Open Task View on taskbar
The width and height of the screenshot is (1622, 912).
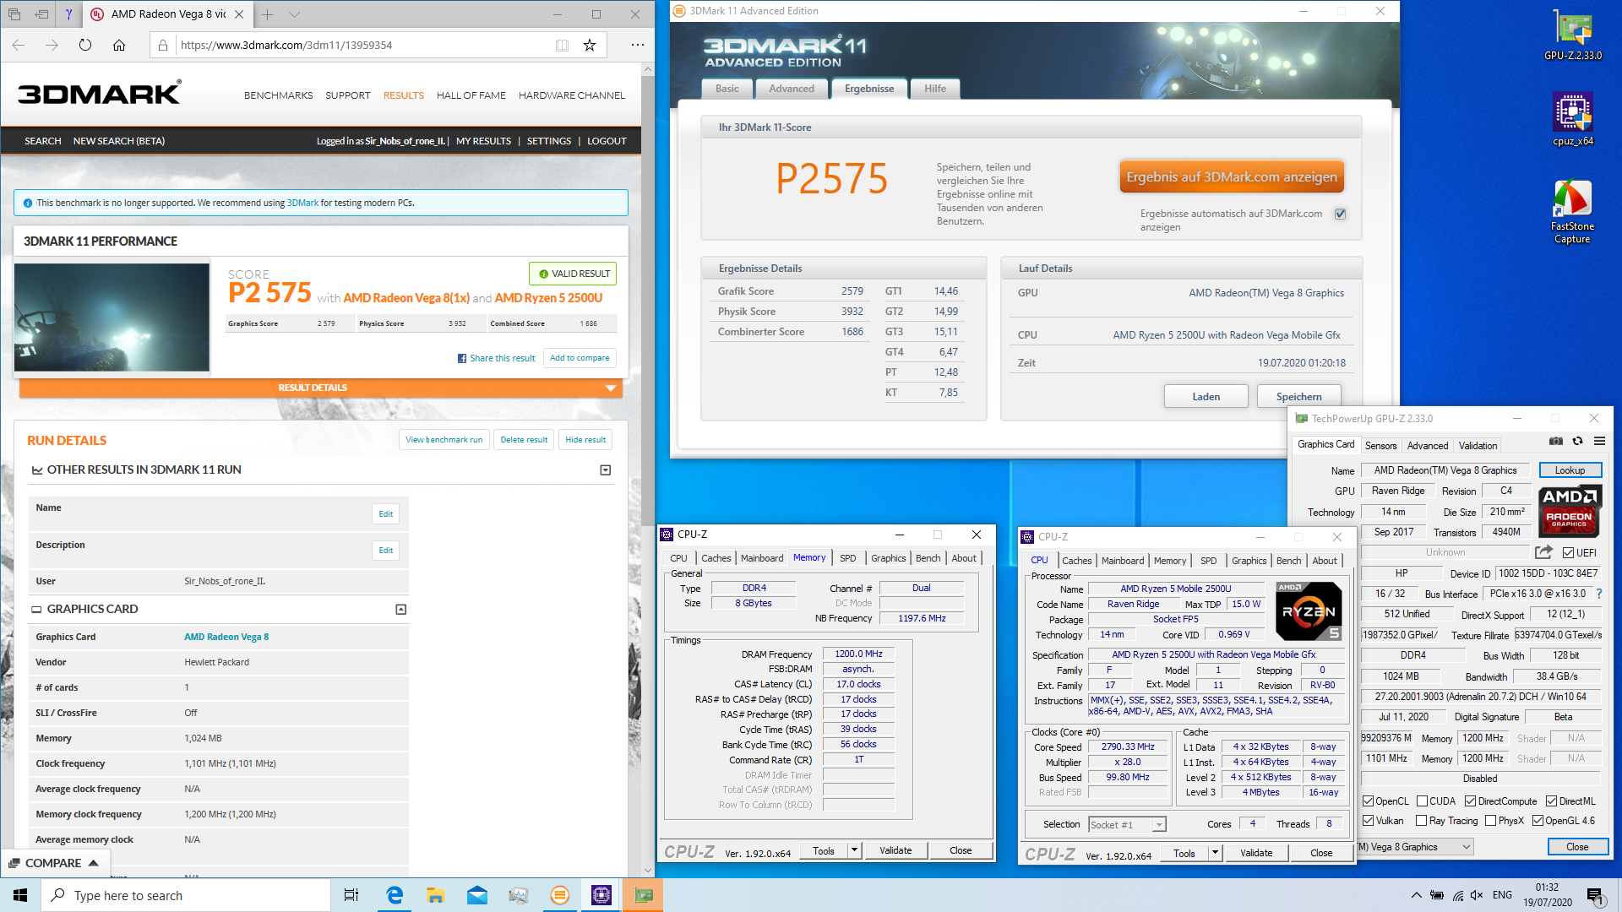(351, 895)
